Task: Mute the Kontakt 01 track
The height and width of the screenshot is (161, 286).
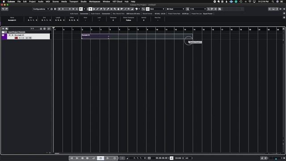Action: (x=10, y=35)
